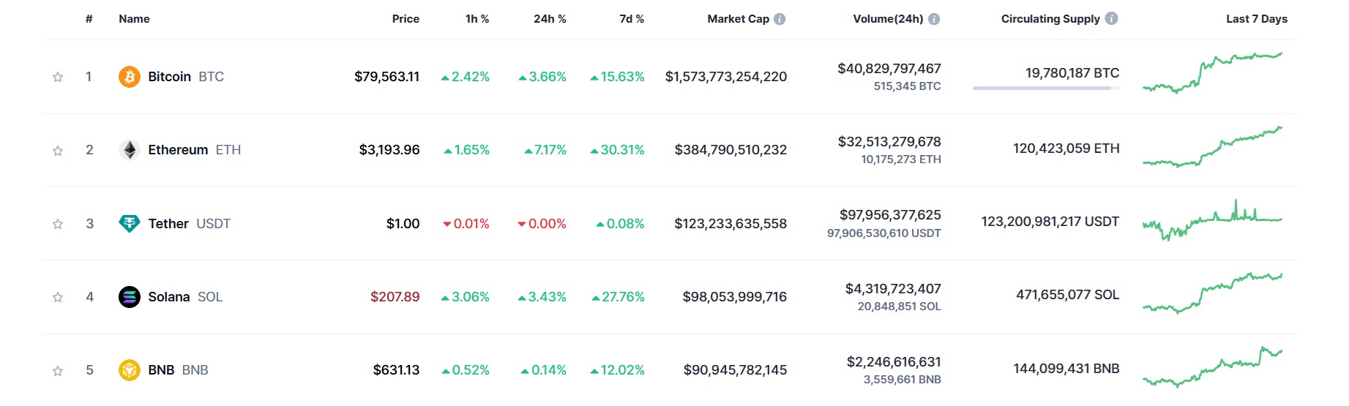Toggle the watchlist star for Bitcoin

(x=58, y=77)
